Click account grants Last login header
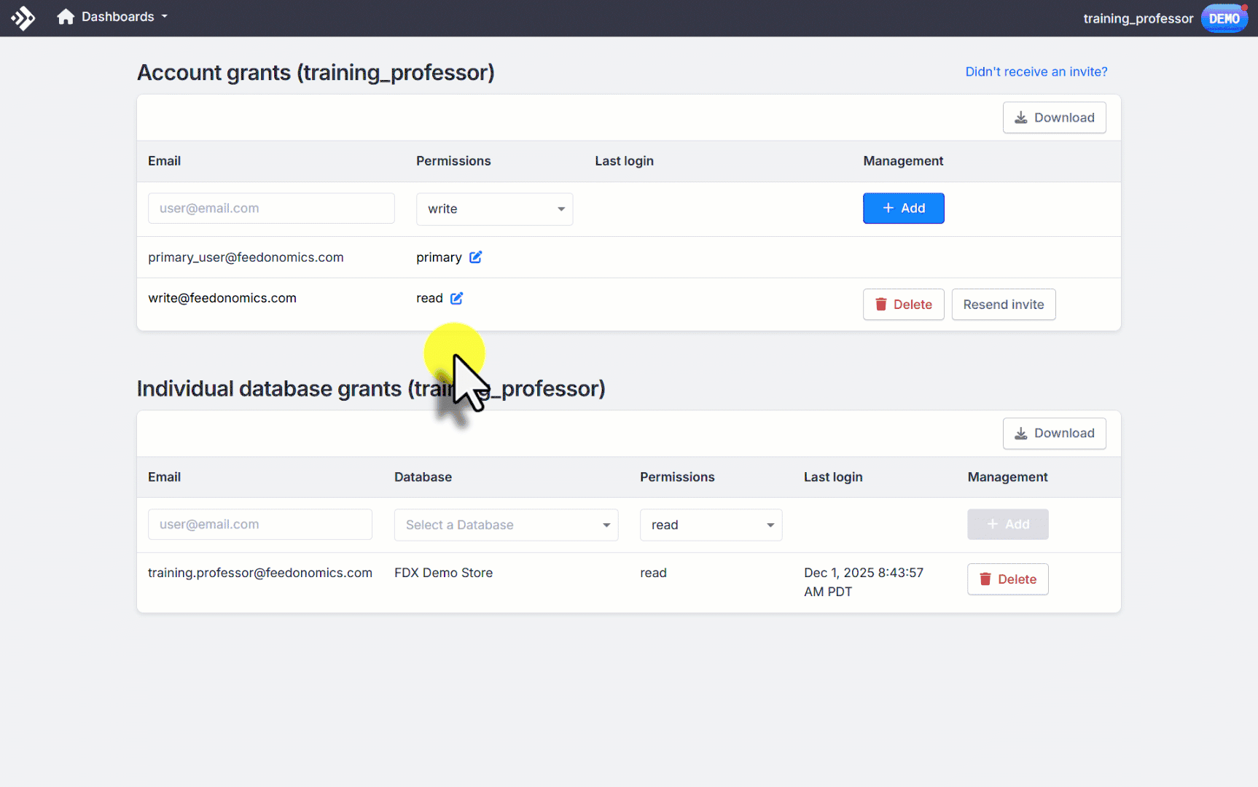 coord(624,161)
